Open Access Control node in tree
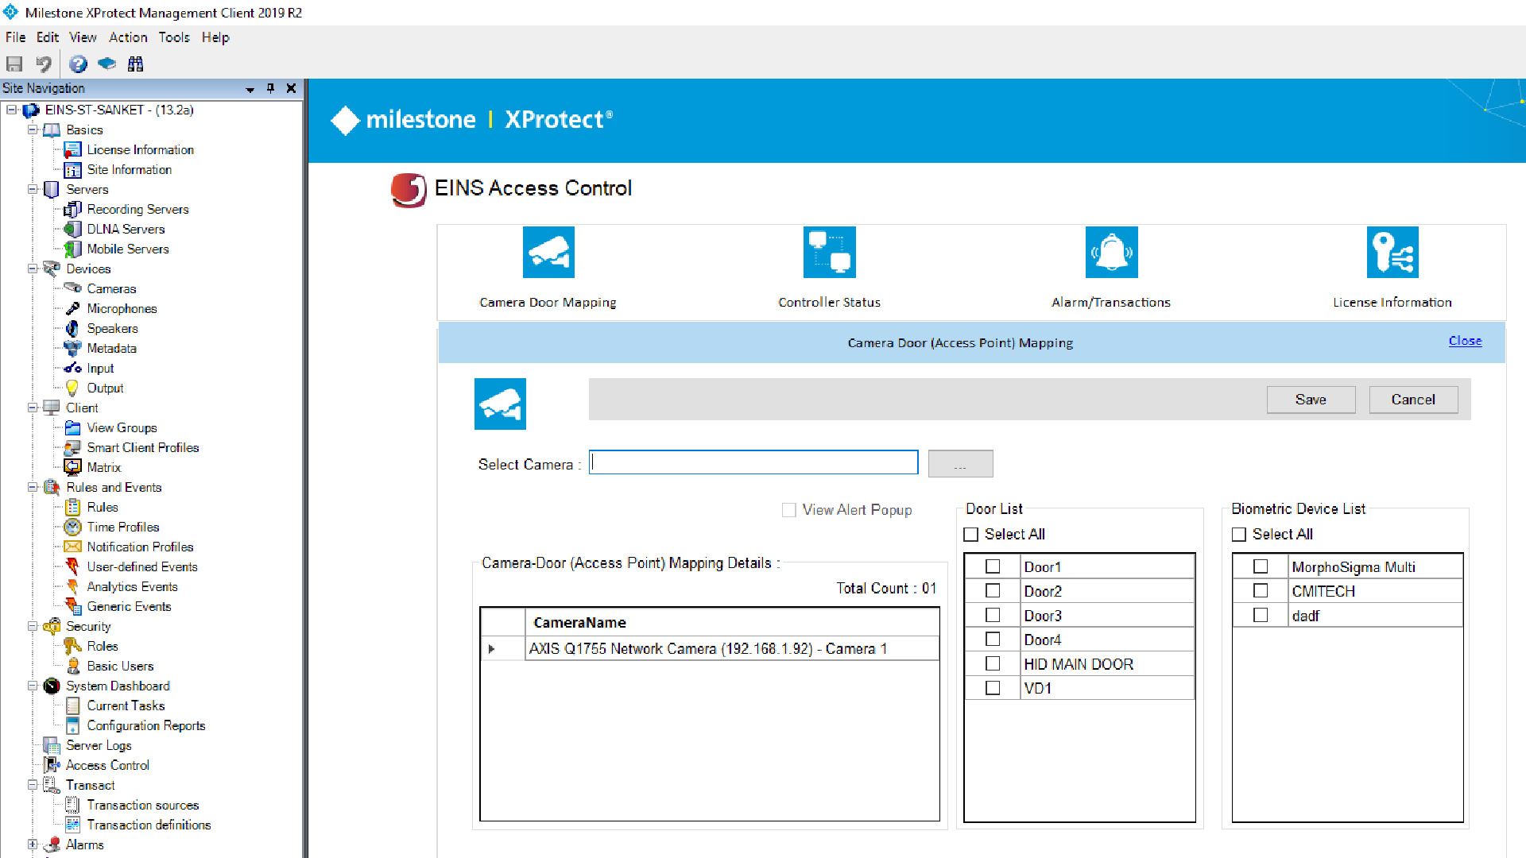Image resolution: width=1526 pixels, height=858 pixels. point(107,765)
